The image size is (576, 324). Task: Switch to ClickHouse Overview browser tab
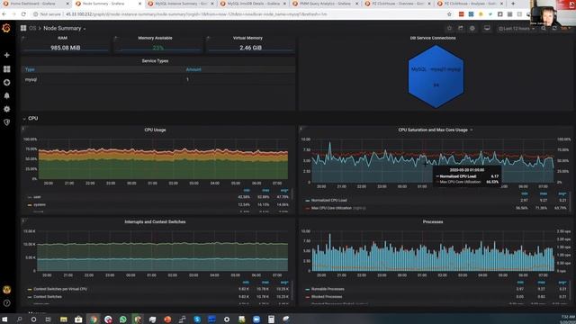(398, 4)
